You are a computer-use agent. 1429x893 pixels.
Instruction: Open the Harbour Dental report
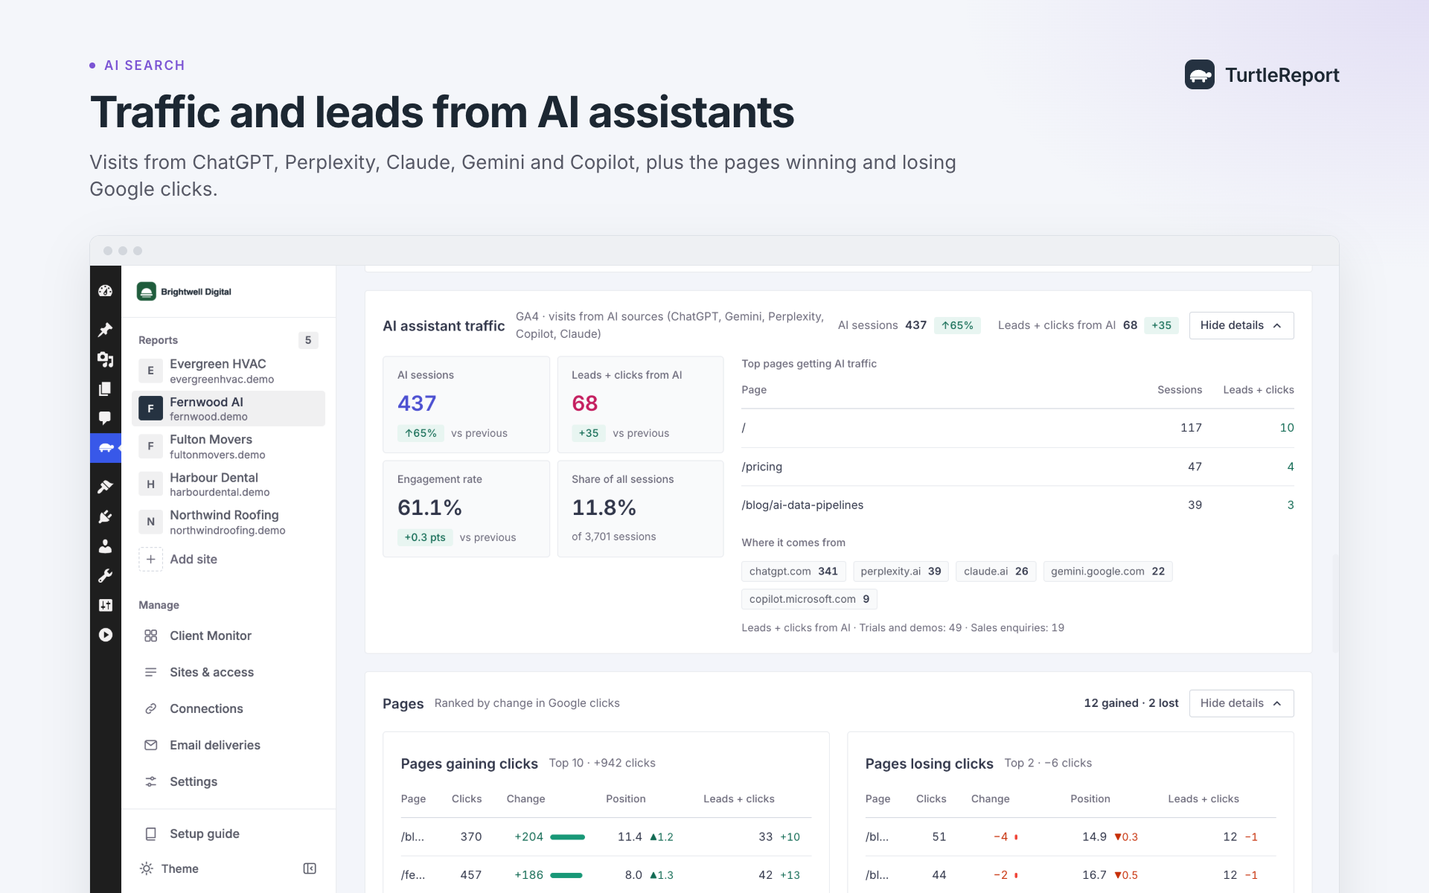[x=228, y=484]
